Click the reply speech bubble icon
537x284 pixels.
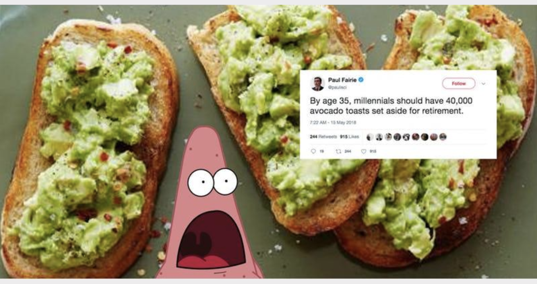click(313, 151)
